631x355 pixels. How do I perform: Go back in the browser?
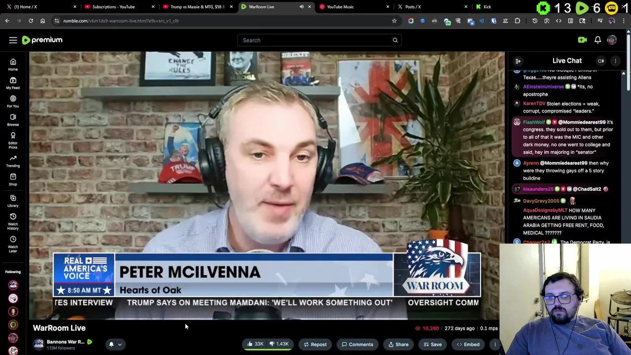[x=7, y=21]
